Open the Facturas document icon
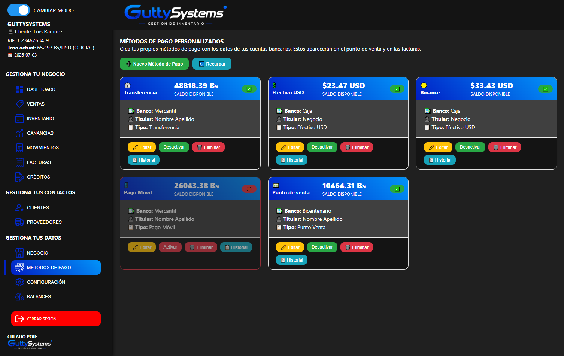This screenshot has height=356, width=564. tap(20, 162)
